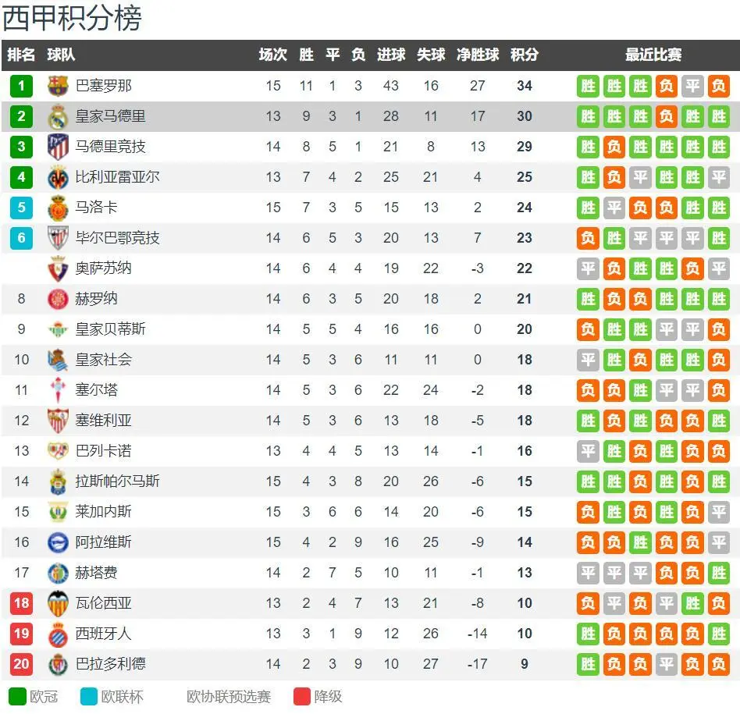Select the Sevilla club crest

coord(58,421)
